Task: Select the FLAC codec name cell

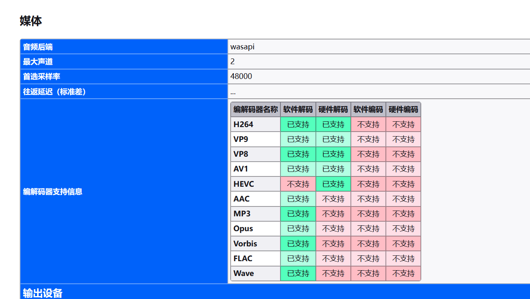Action: [256, 258]
